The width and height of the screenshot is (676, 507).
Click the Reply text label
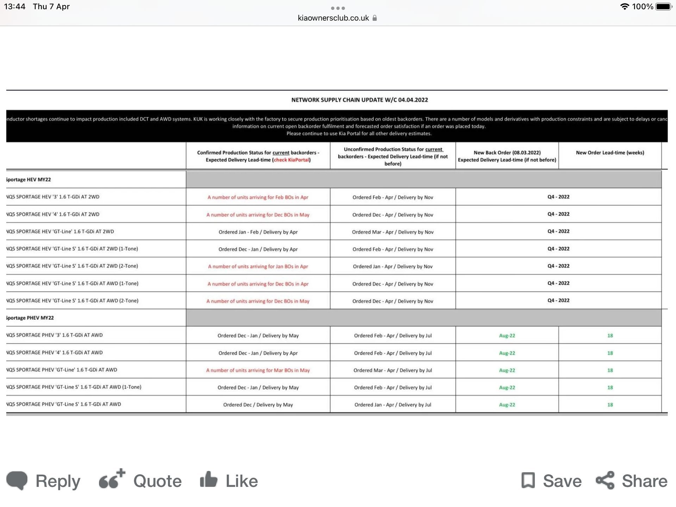58,481
